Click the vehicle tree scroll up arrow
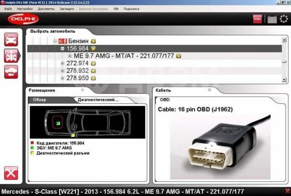 coord(284,39)
